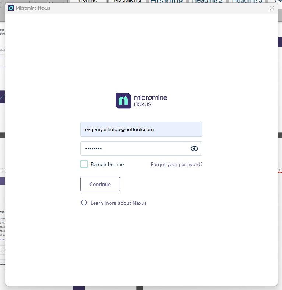
Task: Apply No Spacing style in background window
Action: tap(128, 1)
